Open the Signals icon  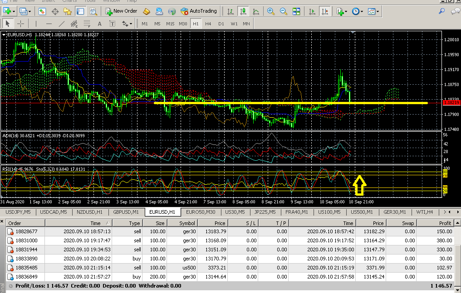[172, 11]
